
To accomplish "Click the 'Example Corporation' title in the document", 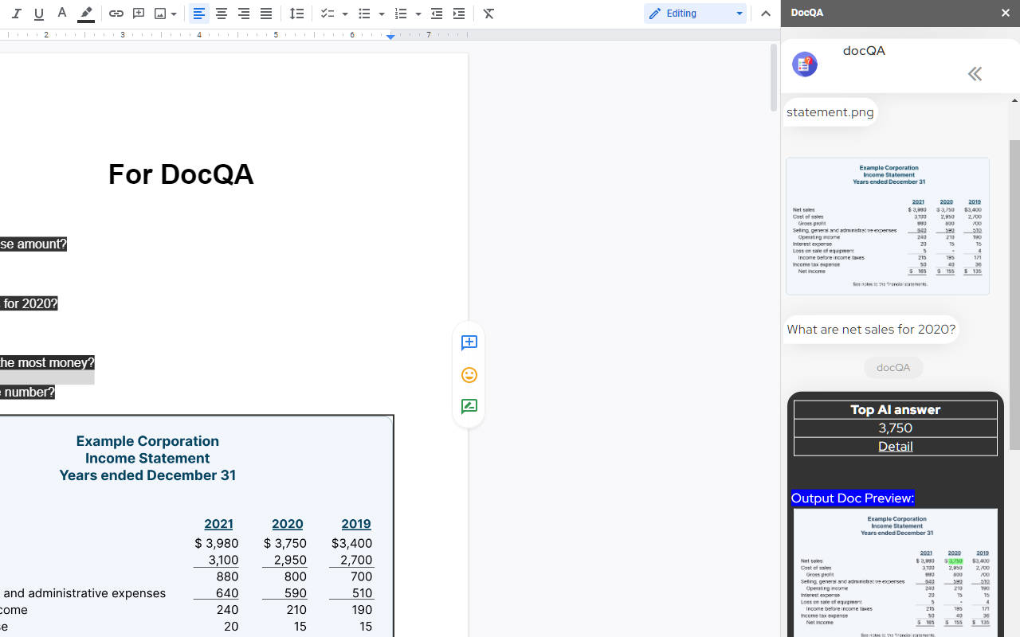I will [x=147, y=441].
